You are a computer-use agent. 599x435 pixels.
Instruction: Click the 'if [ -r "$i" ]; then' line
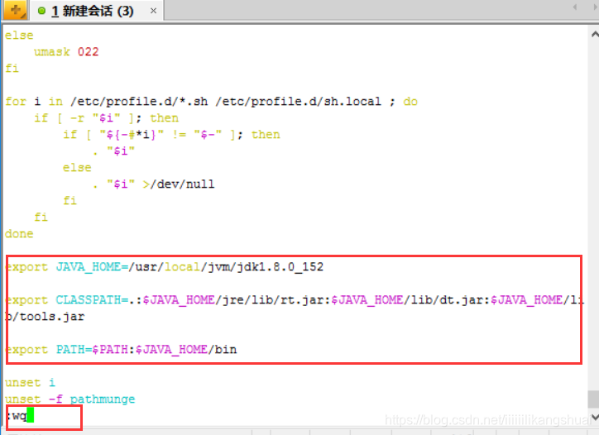pos(106,117)
